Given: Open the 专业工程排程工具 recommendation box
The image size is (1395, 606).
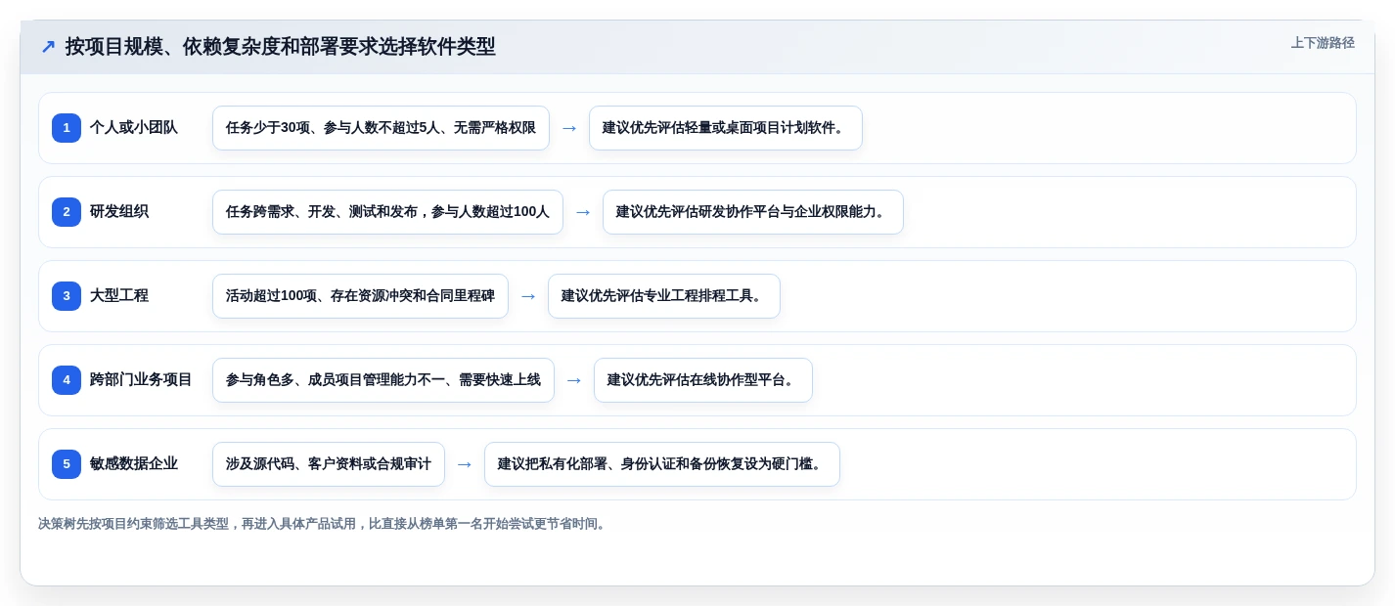Looking at the screenshot, I should click(x=664, y=296).
